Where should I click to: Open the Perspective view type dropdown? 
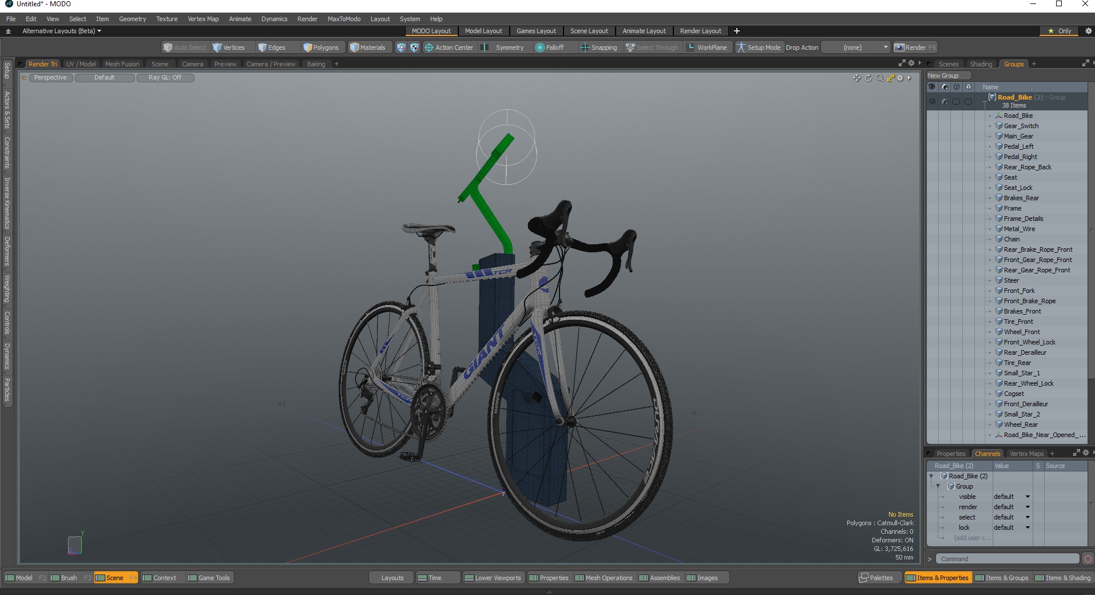(x=50, y=78)
